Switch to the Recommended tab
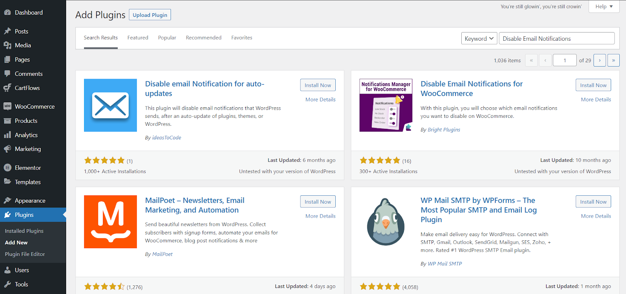The image size is (626, 294). point(203,38)
